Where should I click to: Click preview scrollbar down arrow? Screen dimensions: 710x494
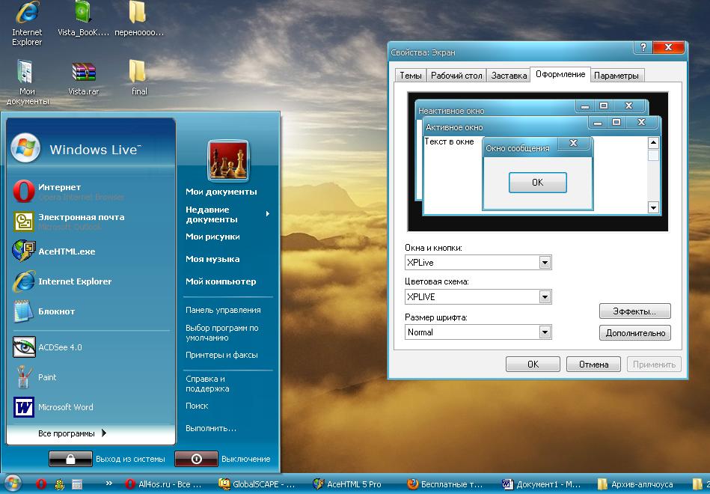[653, 208]
